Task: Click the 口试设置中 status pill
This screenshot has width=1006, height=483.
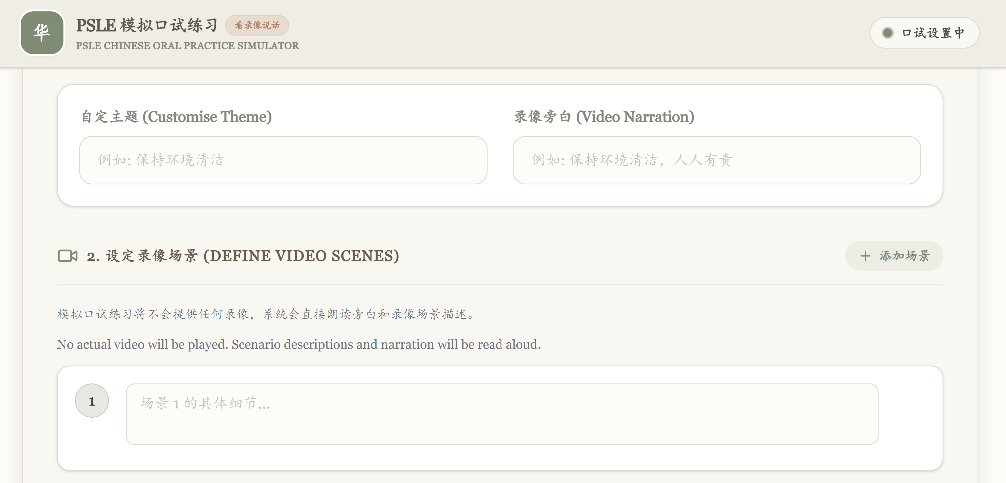Action: point(924,33)
